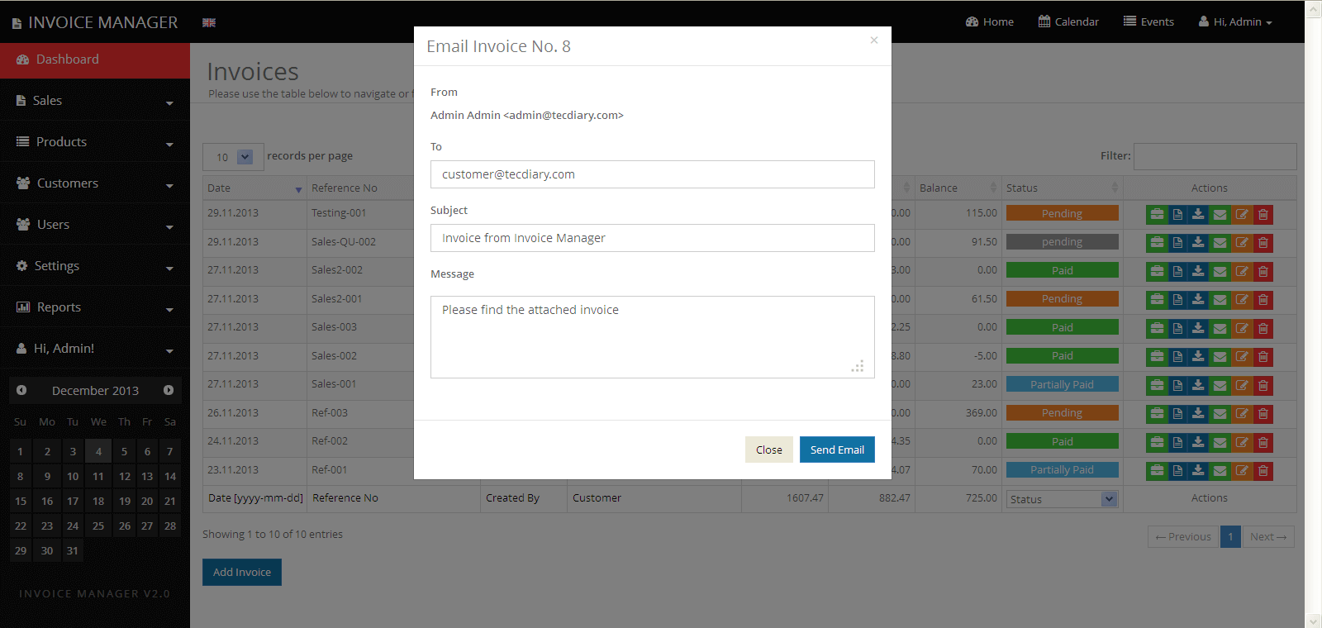Delete invoice Sales-001 trash icon
The width and height of the screenshot is (1322, 628).
1263,386
